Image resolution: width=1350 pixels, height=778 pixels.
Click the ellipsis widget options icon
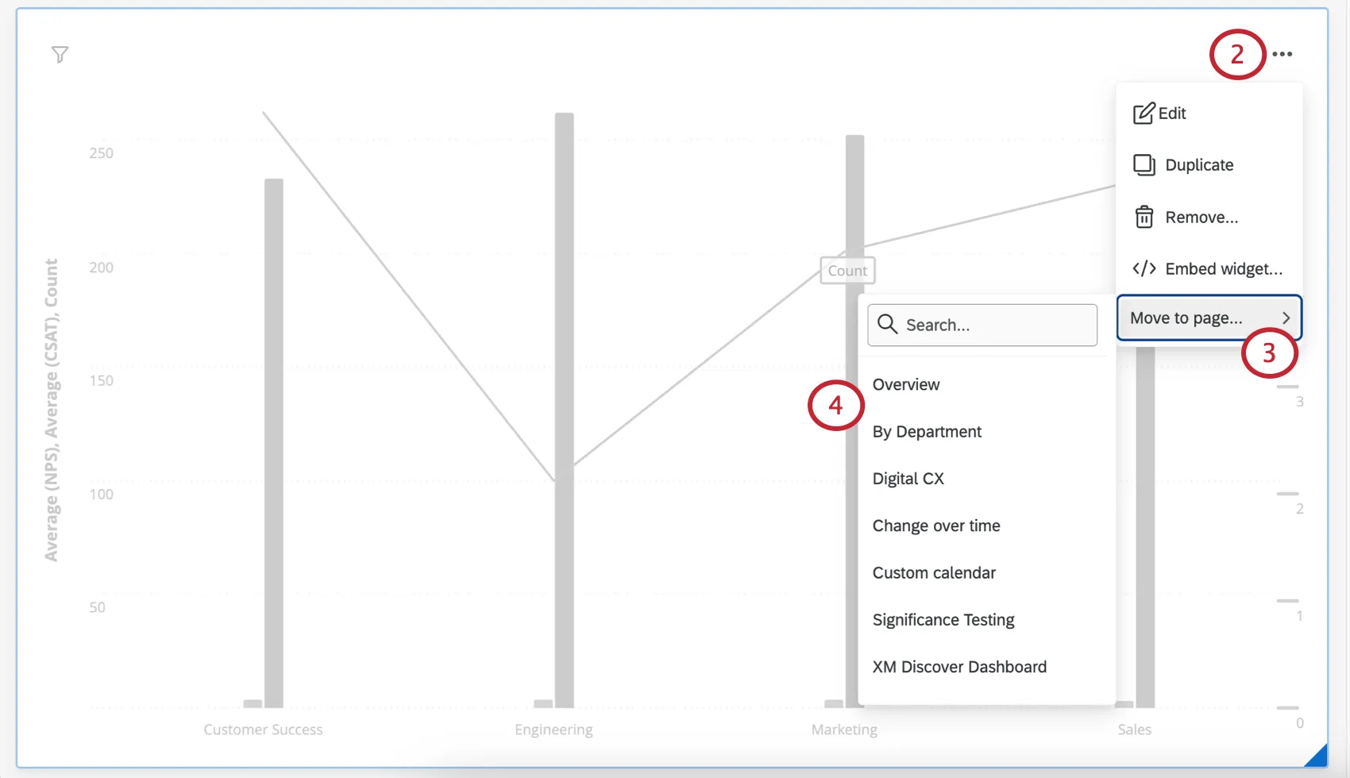click(1282, 53)
